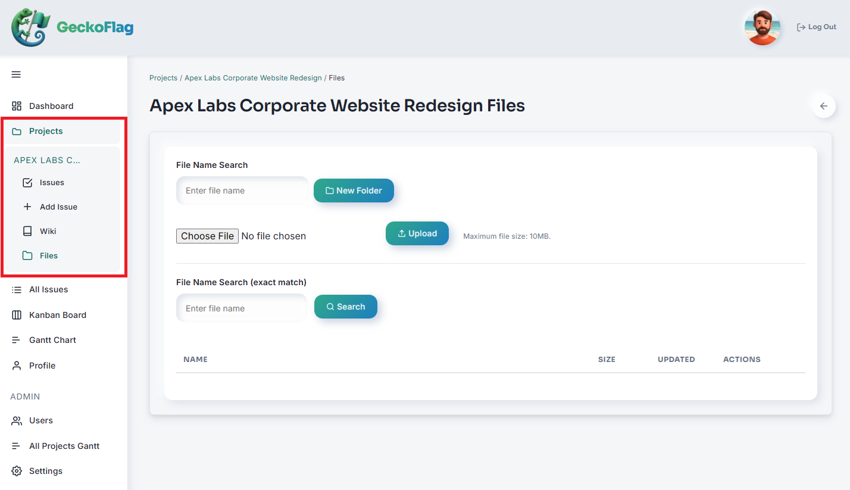Image resolution: width=850 pixels, height=490 pixels.
Task: Collapse the Projects sidebar section
Action: pos(62,131)
